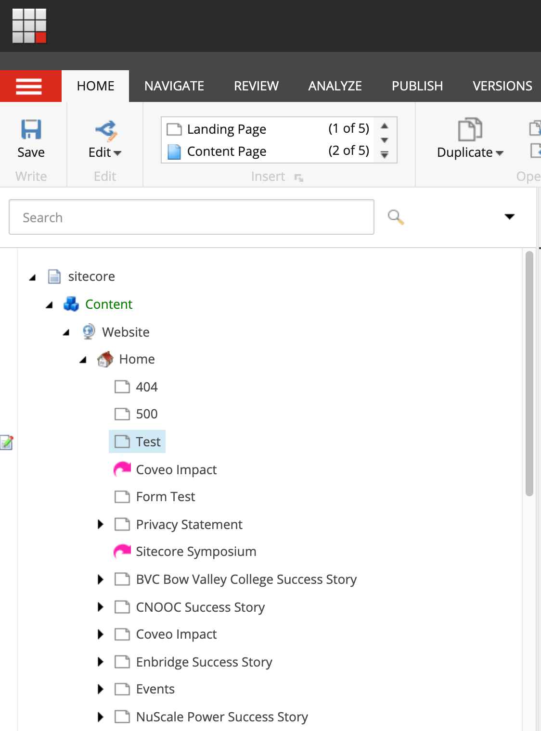Click the Duplicate icon
Image resolution: width=541 pixels, height=731 pixels.
[470, 129]
